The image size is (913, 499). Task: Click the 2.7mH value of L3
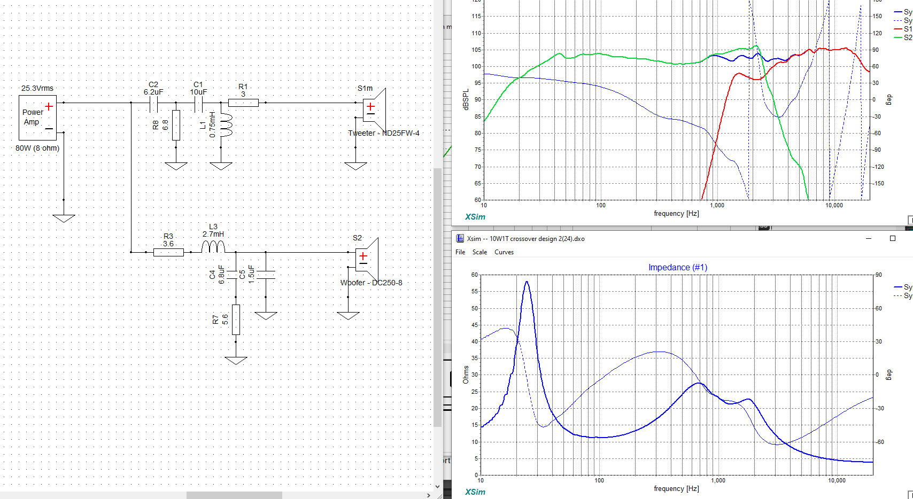point(213,234)
